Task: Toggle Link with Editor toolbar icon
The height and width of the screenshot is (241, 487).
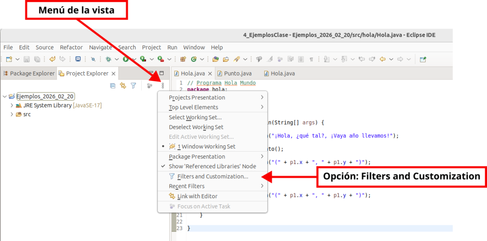Action: pyautogui.click(x=123, y=86)
